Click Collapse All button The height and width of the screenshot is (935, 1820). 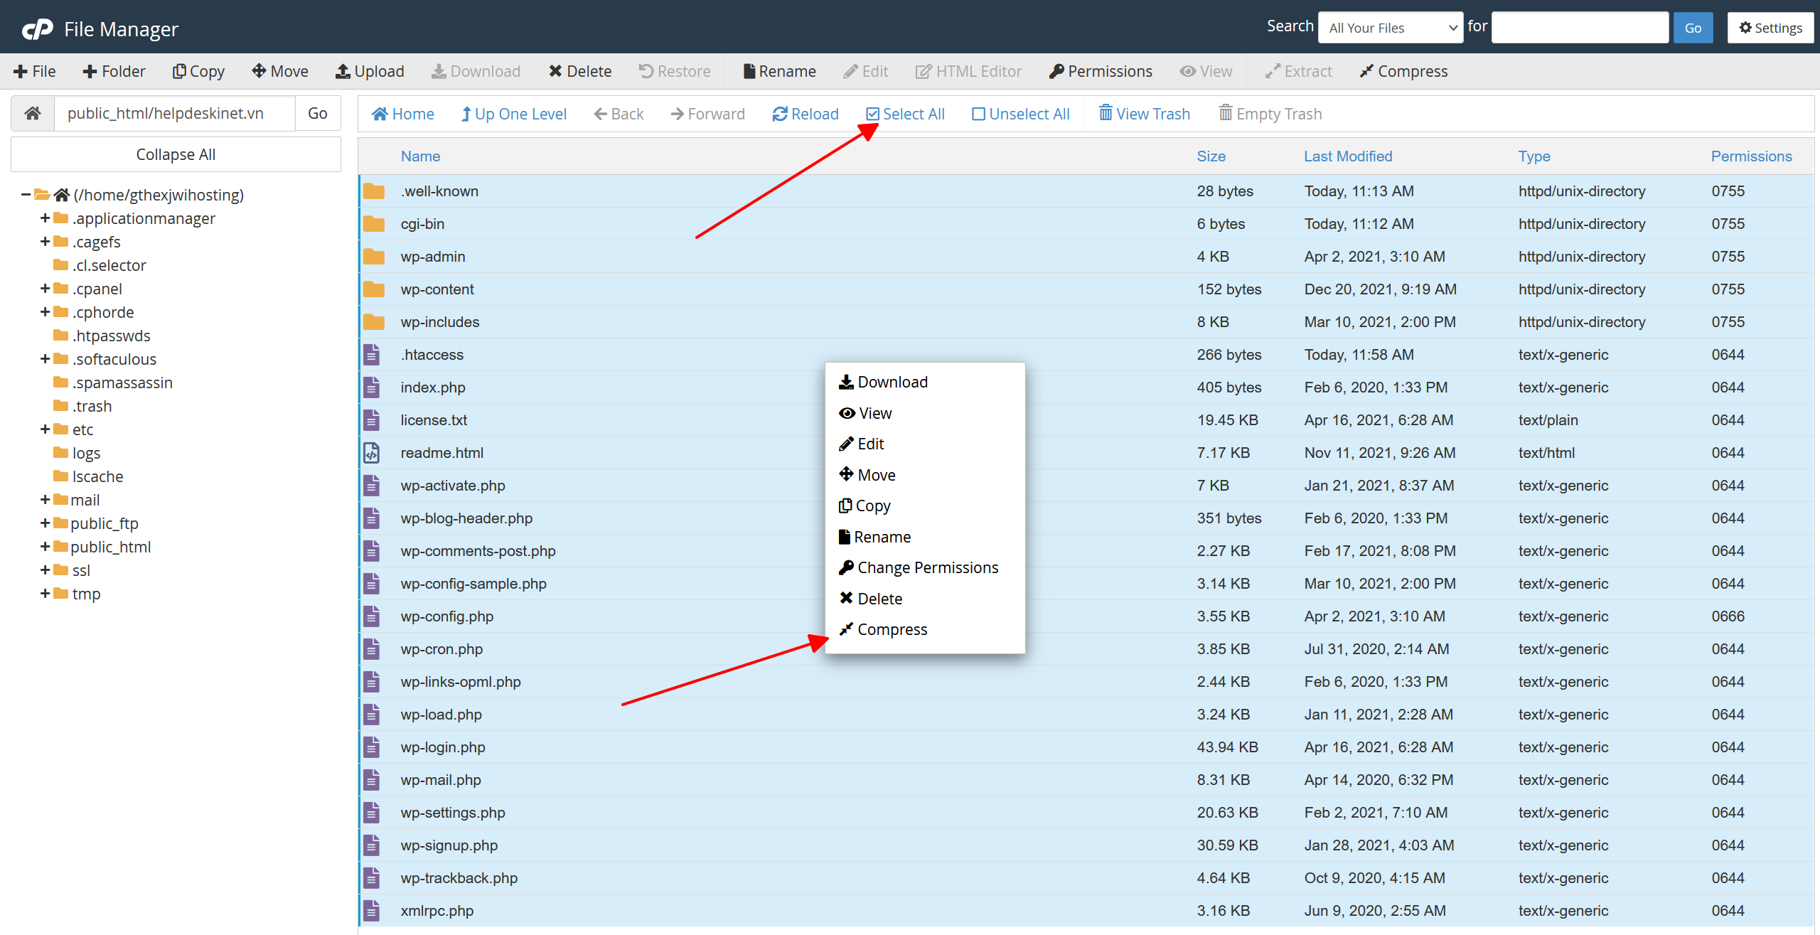176,154
